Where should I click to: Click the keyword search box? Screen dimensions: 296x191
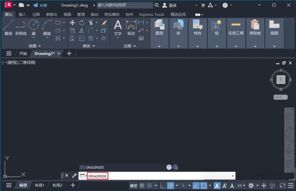[125, 5]
